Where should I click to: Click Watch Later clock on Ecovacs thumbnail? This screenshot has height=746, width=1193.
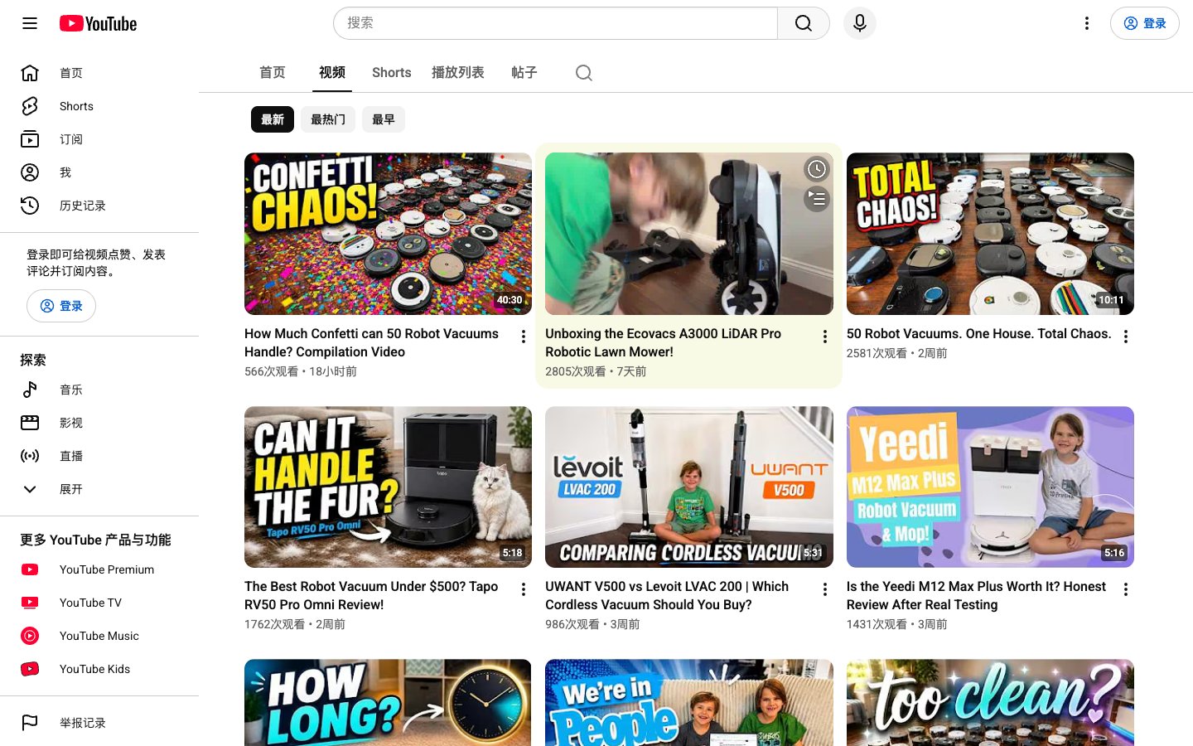coord(817,169)
